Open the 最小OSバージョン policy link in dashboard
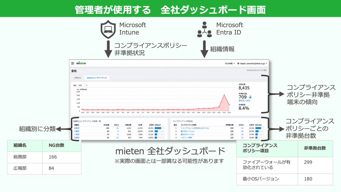This screenshot has width=341, height=192. point(188,131)
